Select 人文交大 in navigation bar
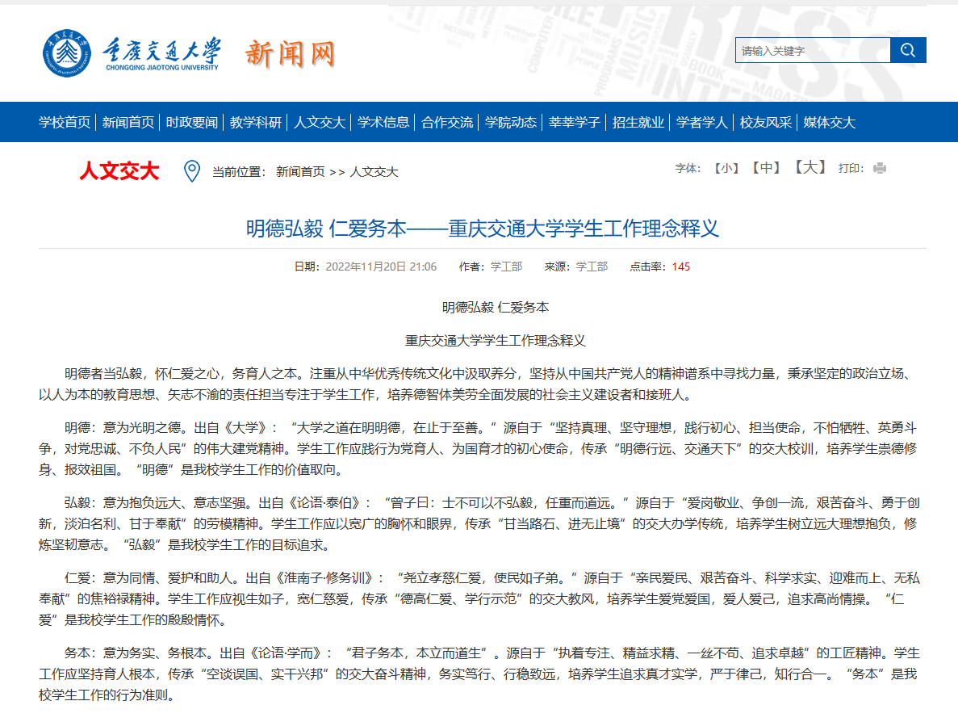The width and height of the screenshot is (958, 722). (x=320, y=122)
